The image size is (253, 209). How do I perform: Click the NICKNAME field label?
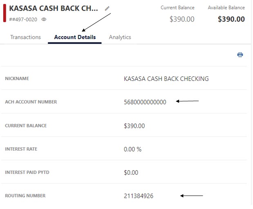[x=17, y=79]
